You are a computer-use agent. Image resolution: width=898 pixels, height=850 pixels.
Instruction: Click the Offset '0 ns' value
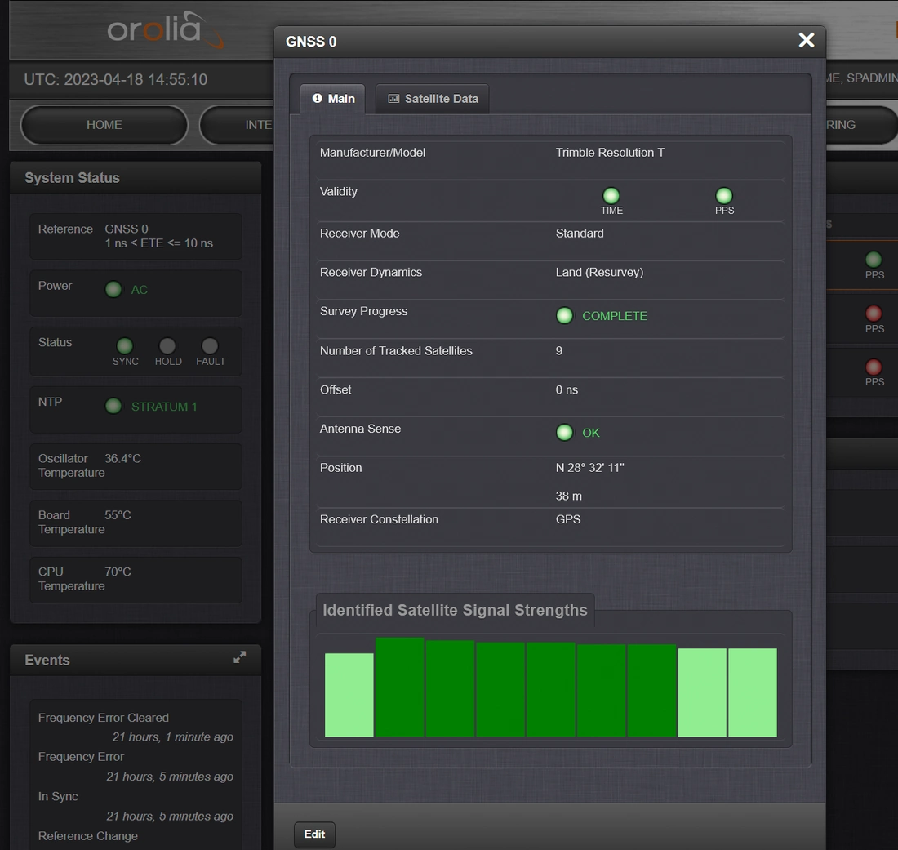coord(567,389)
